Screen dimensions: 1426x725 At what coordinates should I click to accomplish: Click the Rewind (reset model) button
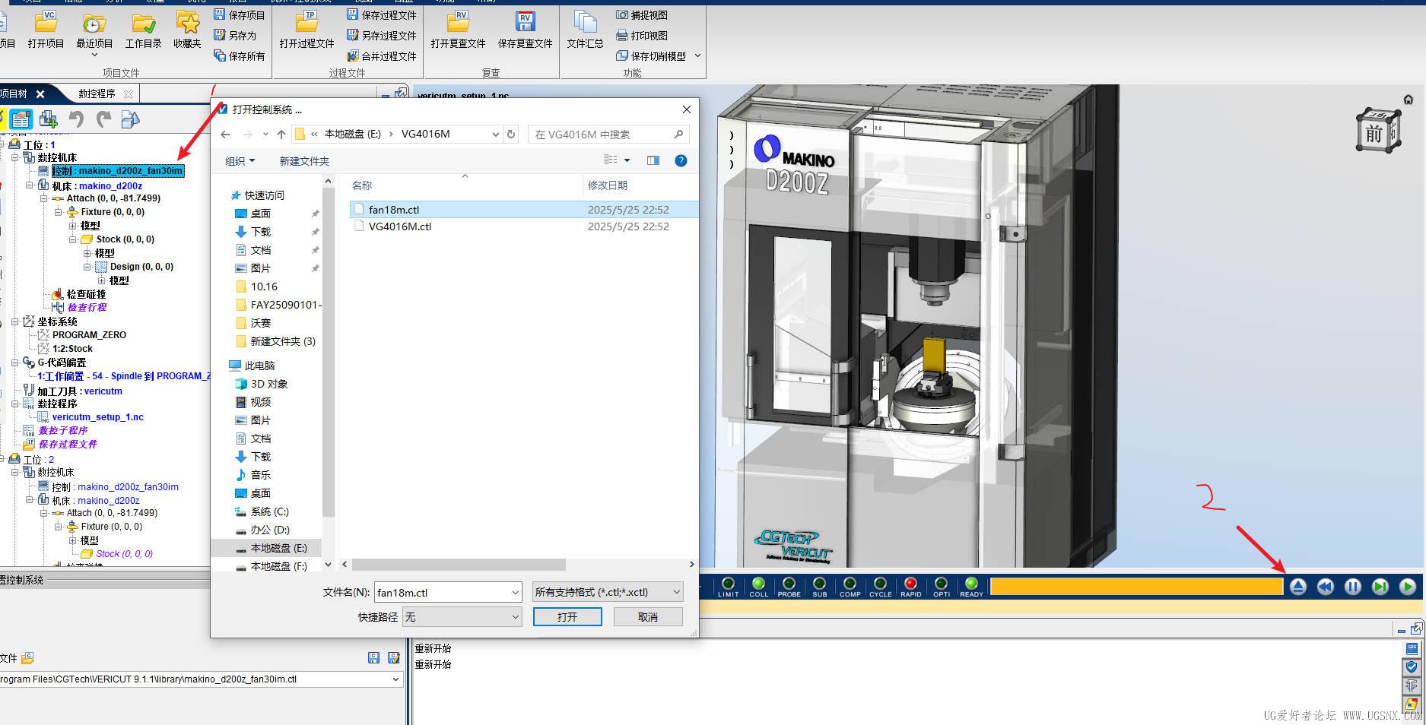pos(1325,587)
